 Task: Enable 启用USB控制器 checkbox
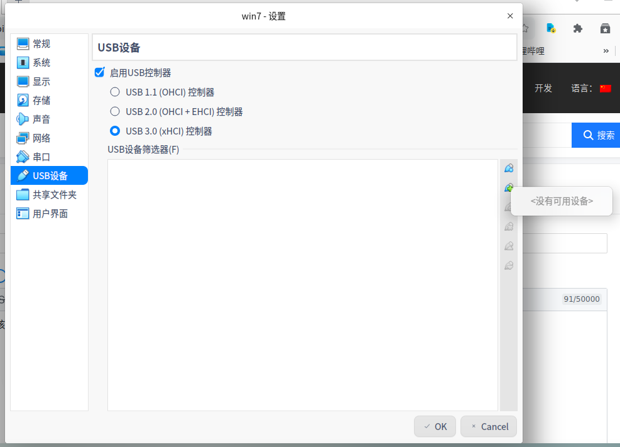[99, 72]
